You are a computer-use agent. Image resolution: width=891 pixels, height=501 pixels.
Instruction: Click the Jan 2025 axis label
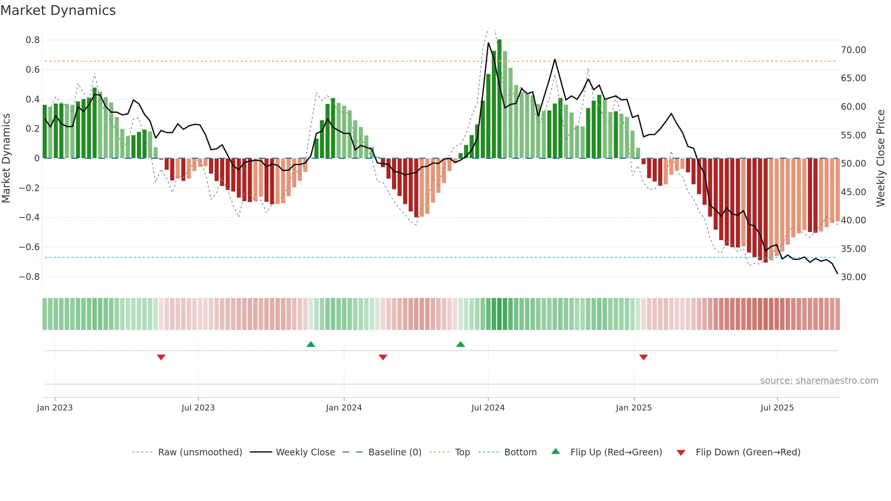tap(634, 407)
